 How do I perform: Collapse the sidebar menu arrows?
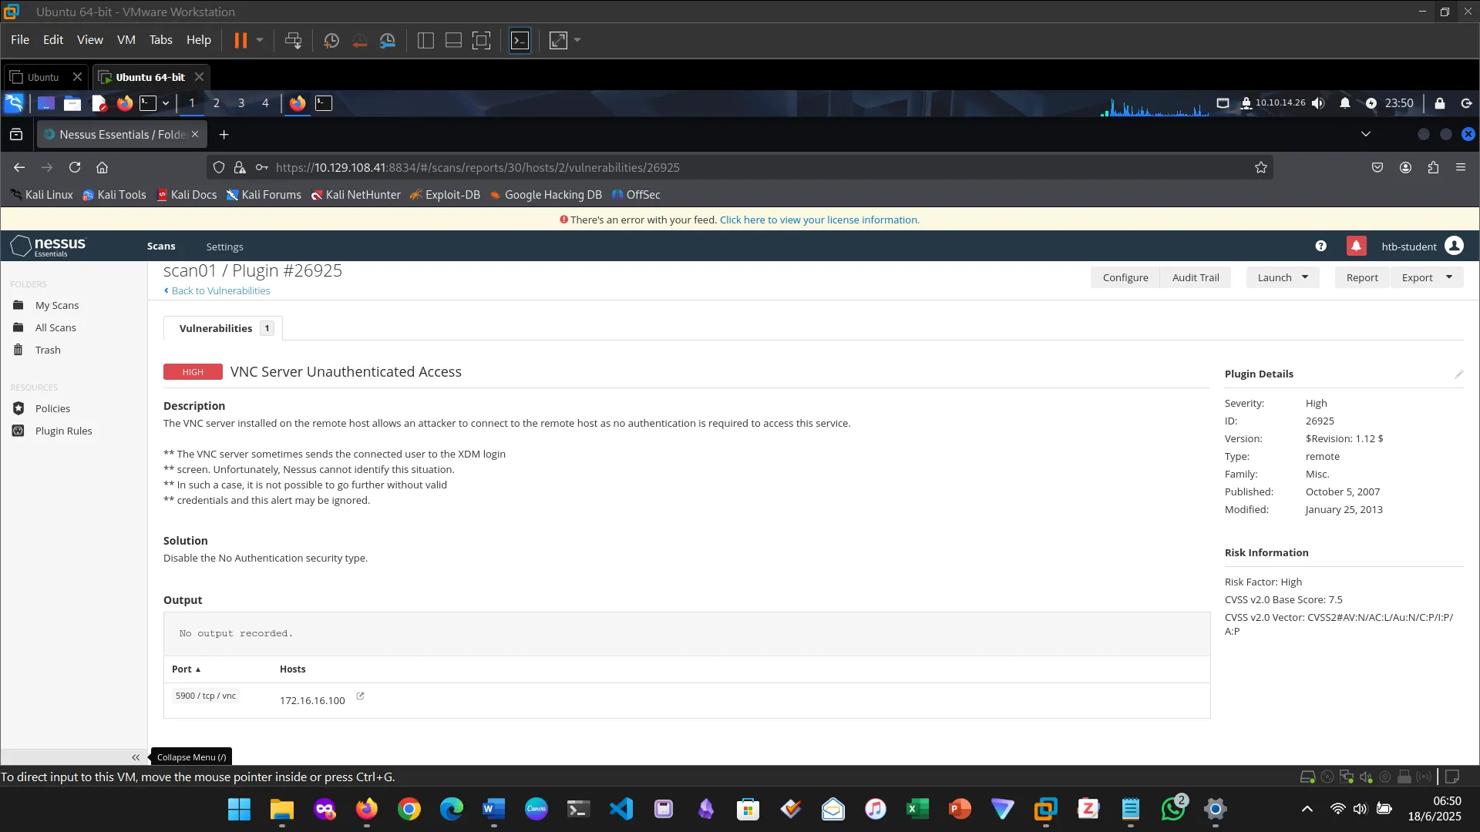pyautogui.click(x=136, y=757)
